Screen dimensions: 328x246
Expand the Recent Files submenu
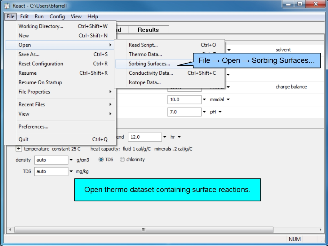pyautogui.click(x=60, y=104)
